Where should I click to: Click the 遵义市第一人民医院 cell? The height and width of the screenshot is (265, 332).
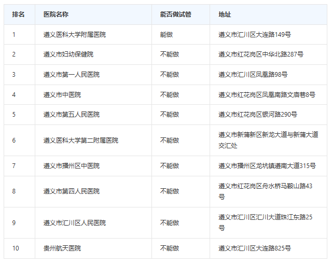pos(71,75)
